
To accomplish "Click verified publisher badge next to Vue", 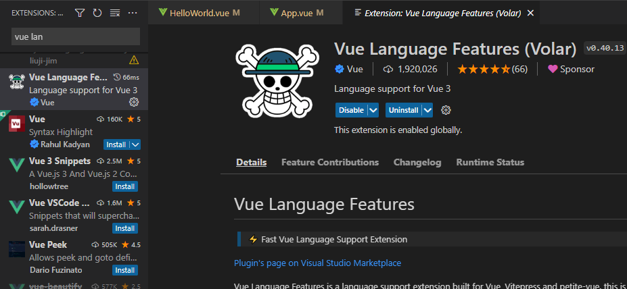I will click(x=340, y=69).
